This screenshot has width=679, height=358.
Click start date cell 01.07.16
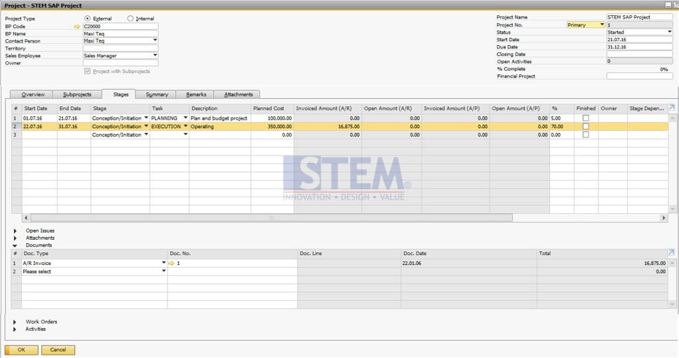39,118
